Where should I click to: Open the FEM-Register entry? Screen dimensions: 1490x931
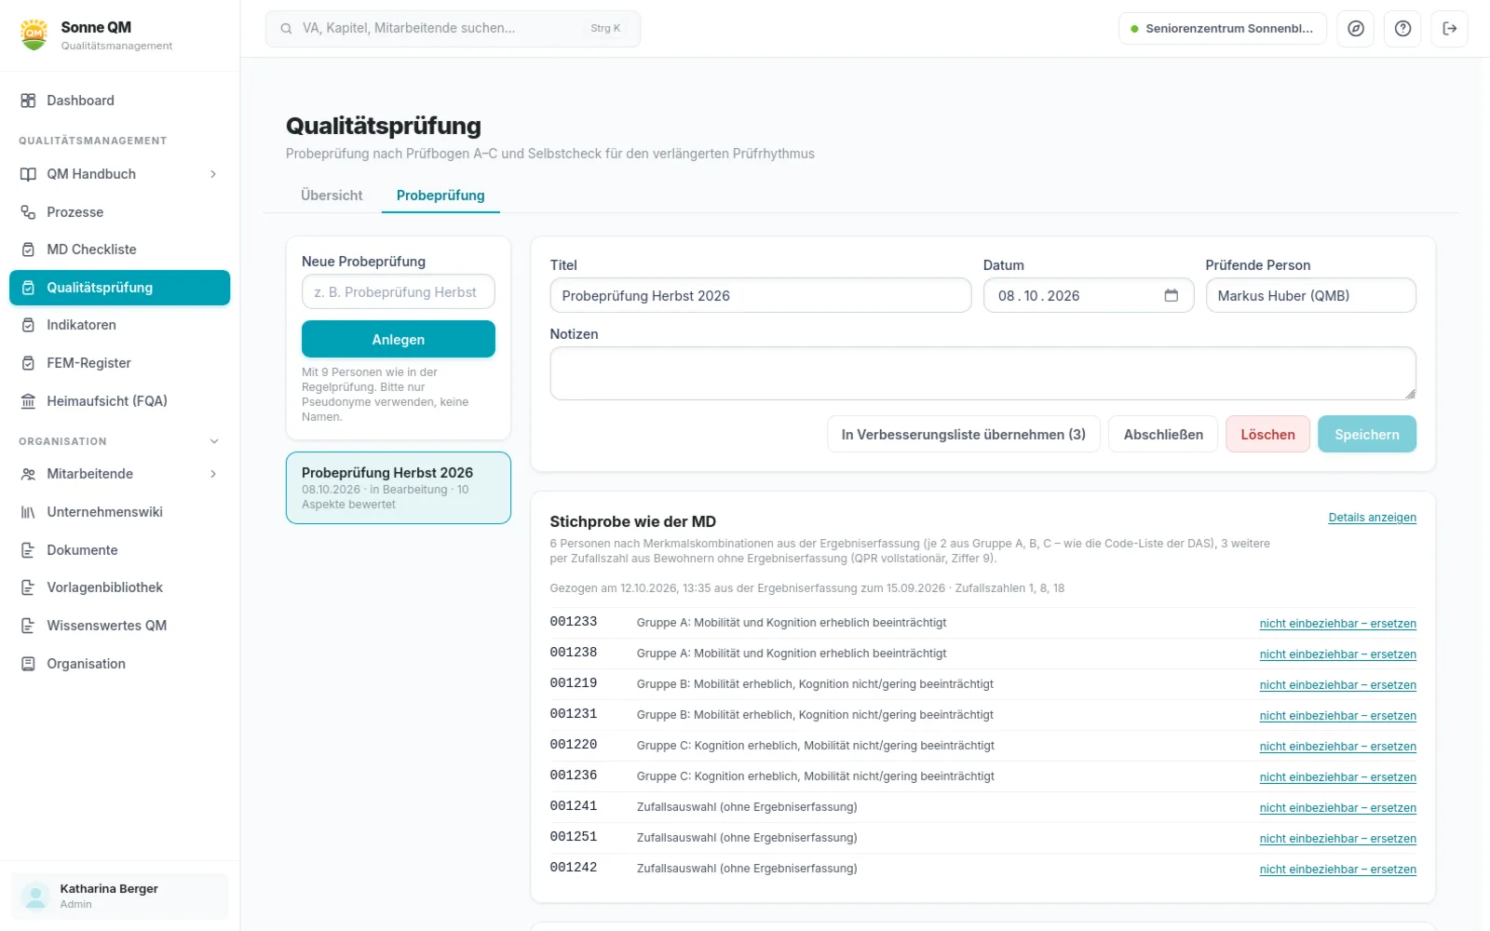click(119, 363)
